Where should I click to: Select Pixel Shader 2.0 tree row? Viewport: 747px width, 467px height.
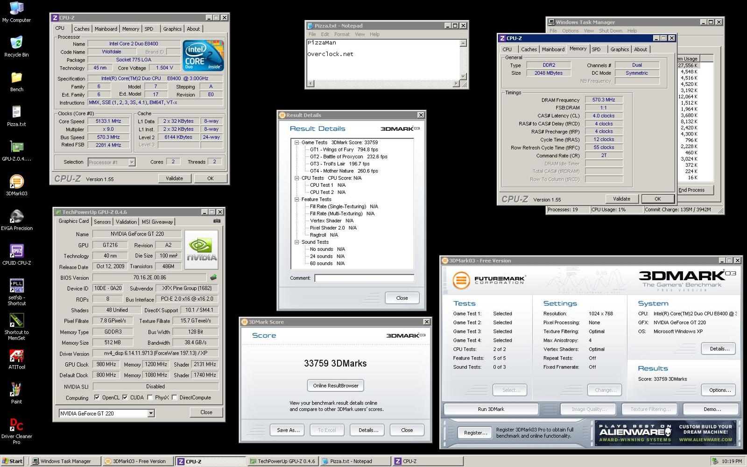pos(333,228)
